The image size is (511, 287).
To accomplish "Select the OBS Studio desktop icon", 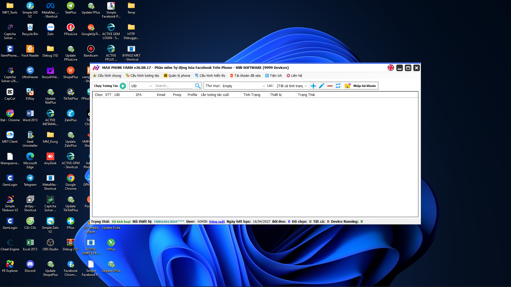I will click(x=50, y=245).
